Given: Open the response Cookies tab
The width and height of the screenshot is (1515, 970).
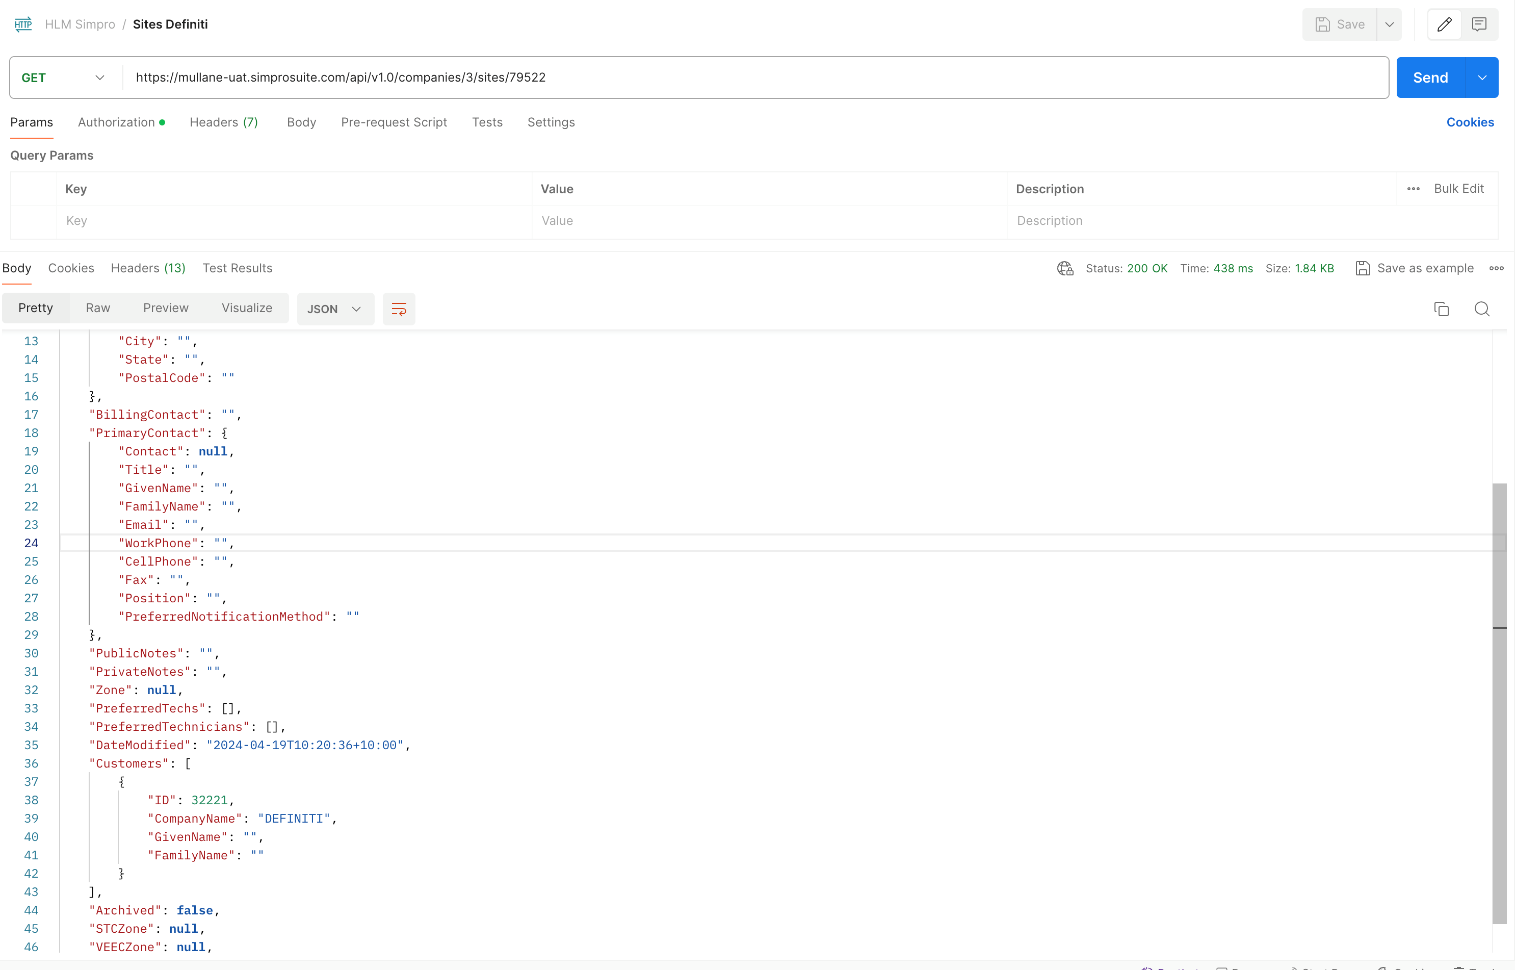Looking at the screenshot, I should tap(71, 268).
